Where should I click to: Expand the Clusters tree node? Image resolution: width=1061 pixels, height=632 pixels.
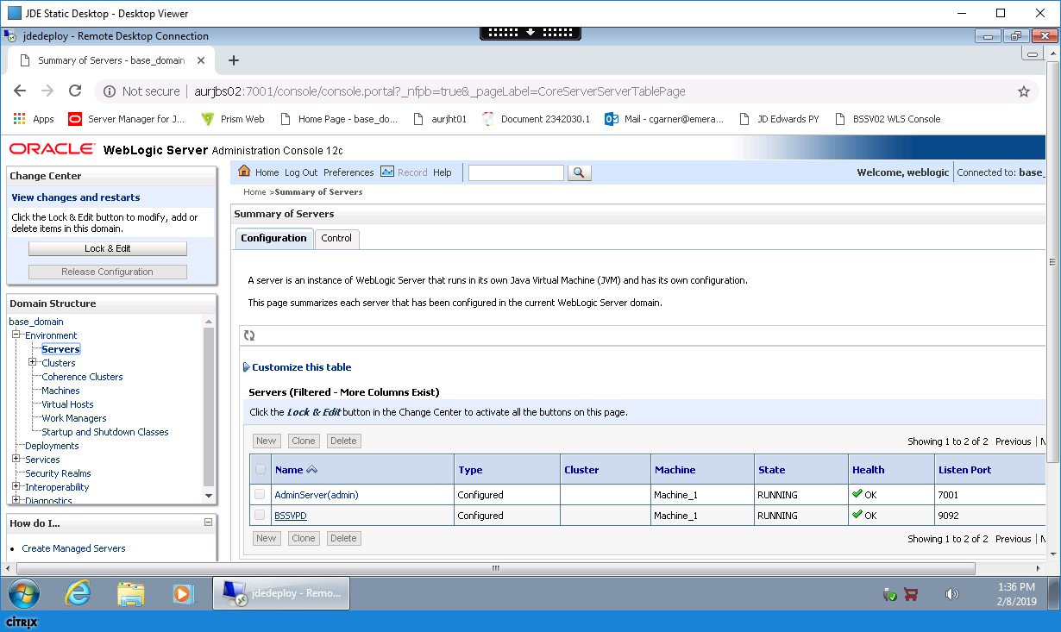tap(33, 362)
